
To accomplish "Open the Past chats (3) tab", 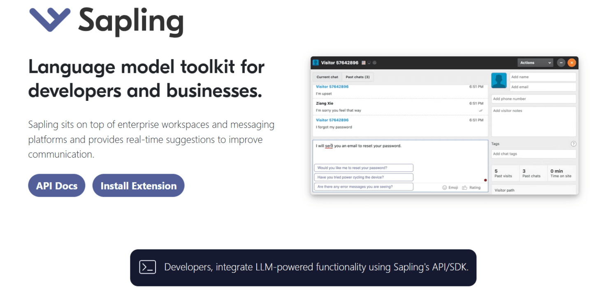I will pos(358,77).
